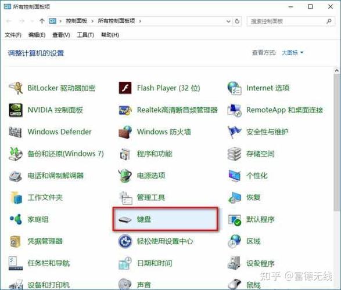This screenshot has height=290, width=341.
Task: Click the vertical scrollbar thumb
Action: 337,143
